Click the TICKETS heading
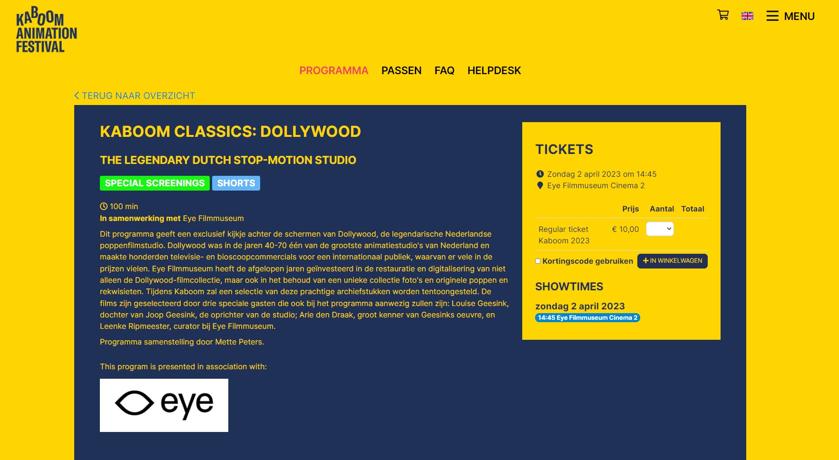This screenshot has width=839, height=460. pos(564,149)
